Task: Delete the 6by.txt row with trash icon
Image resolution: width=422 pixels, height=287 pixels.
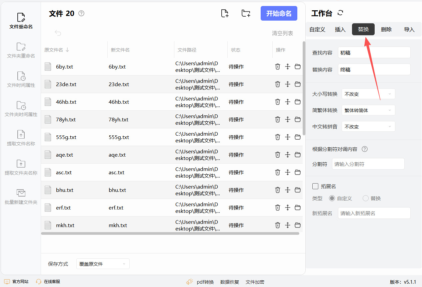Action: 277,67
